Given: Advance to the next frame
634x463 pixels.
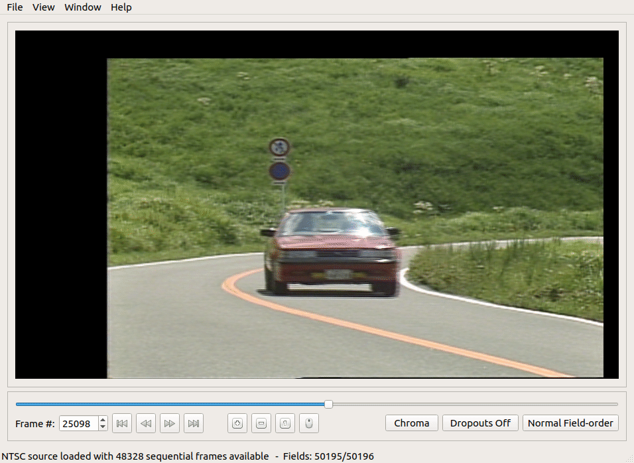Looking at the screenshot, I should (x=170, y=423).
